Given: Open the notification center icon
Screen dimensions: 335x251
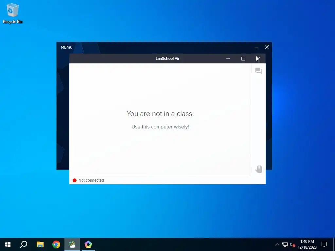Looking at the screenshot, I should (x=324, y=244).
